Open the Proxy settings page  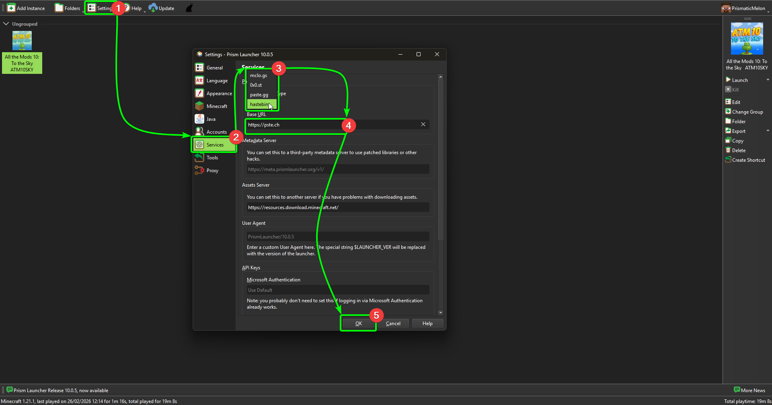pyautogui.click(x=211, y=170)
